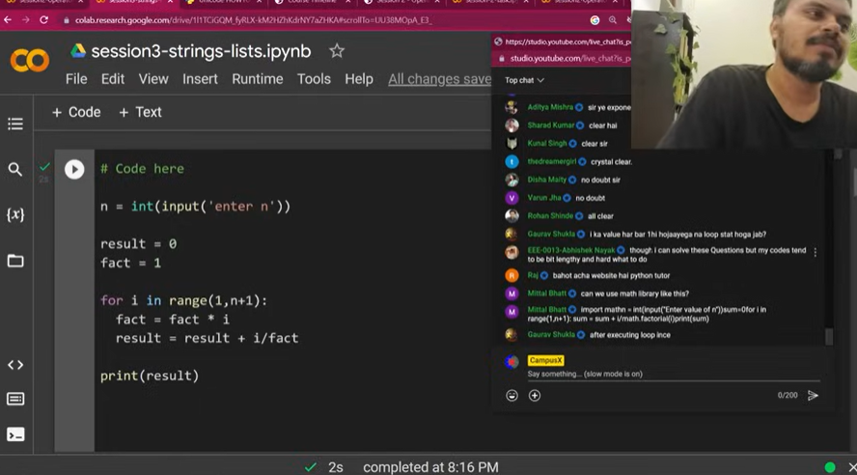Click the plus icon in live chat
The height and width of the screenshot is (475, 857).
(535, 395)
